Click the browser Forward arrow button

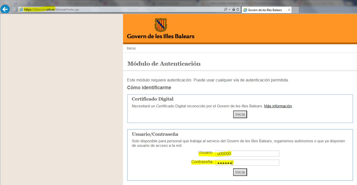click(14, 10)
